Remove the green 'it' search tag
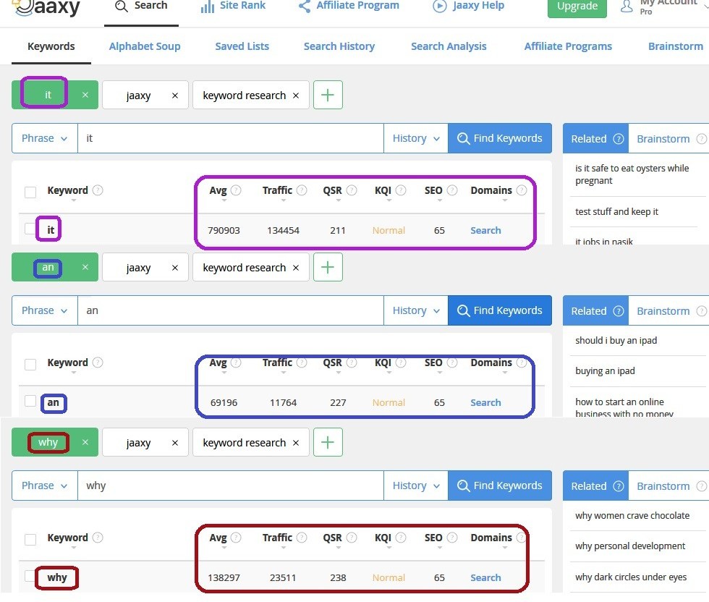Viewport: 709px width, 602px height. (x=85, y=95)
